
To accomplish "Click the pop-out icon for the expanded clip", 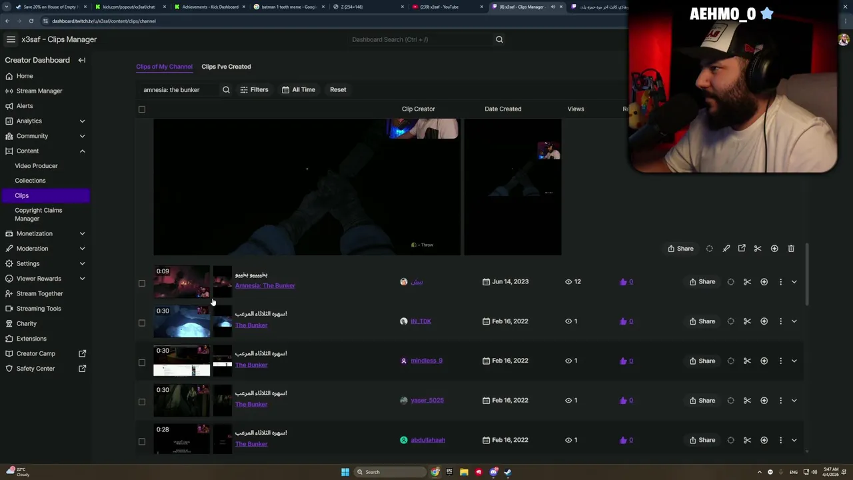I will pos(742,249).
